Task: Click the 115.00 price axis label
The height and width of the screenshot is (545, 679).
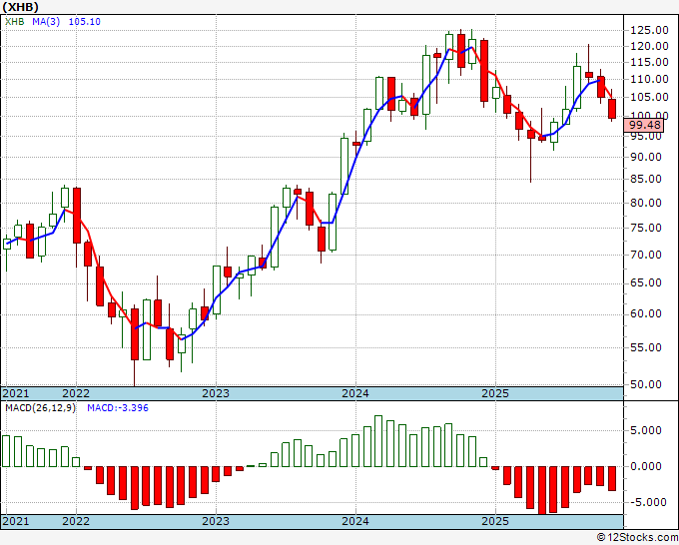Action: click(649, 62)
